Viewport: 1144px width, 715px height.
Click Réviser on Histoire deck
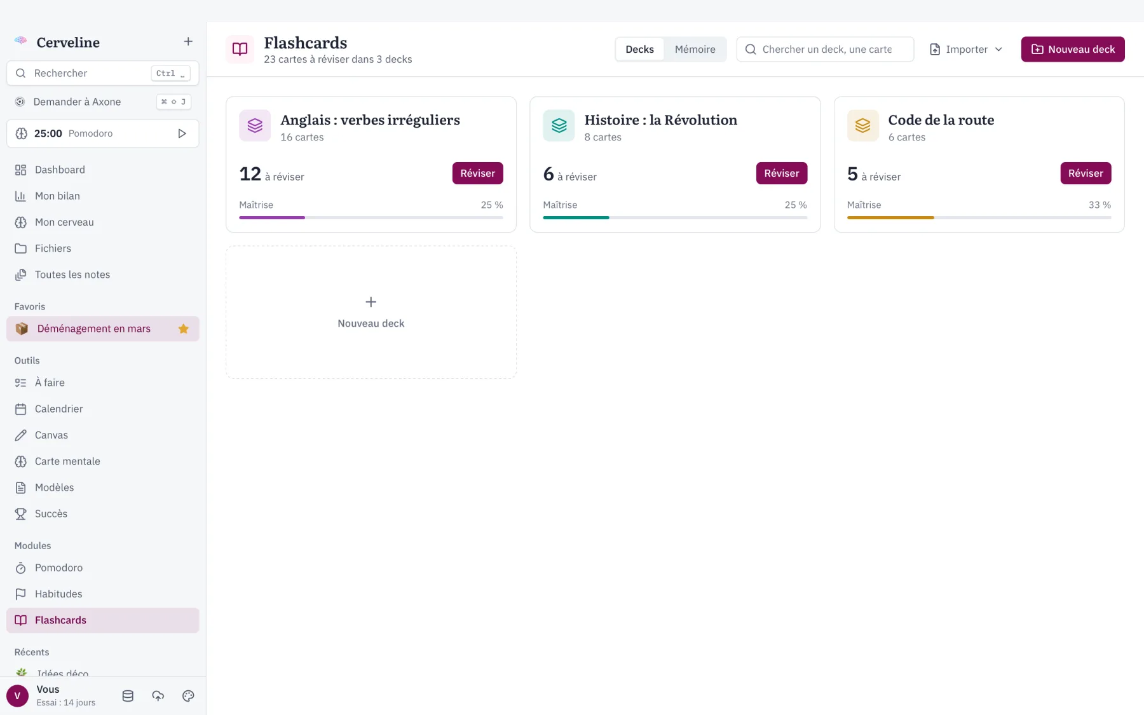point(782,173)
